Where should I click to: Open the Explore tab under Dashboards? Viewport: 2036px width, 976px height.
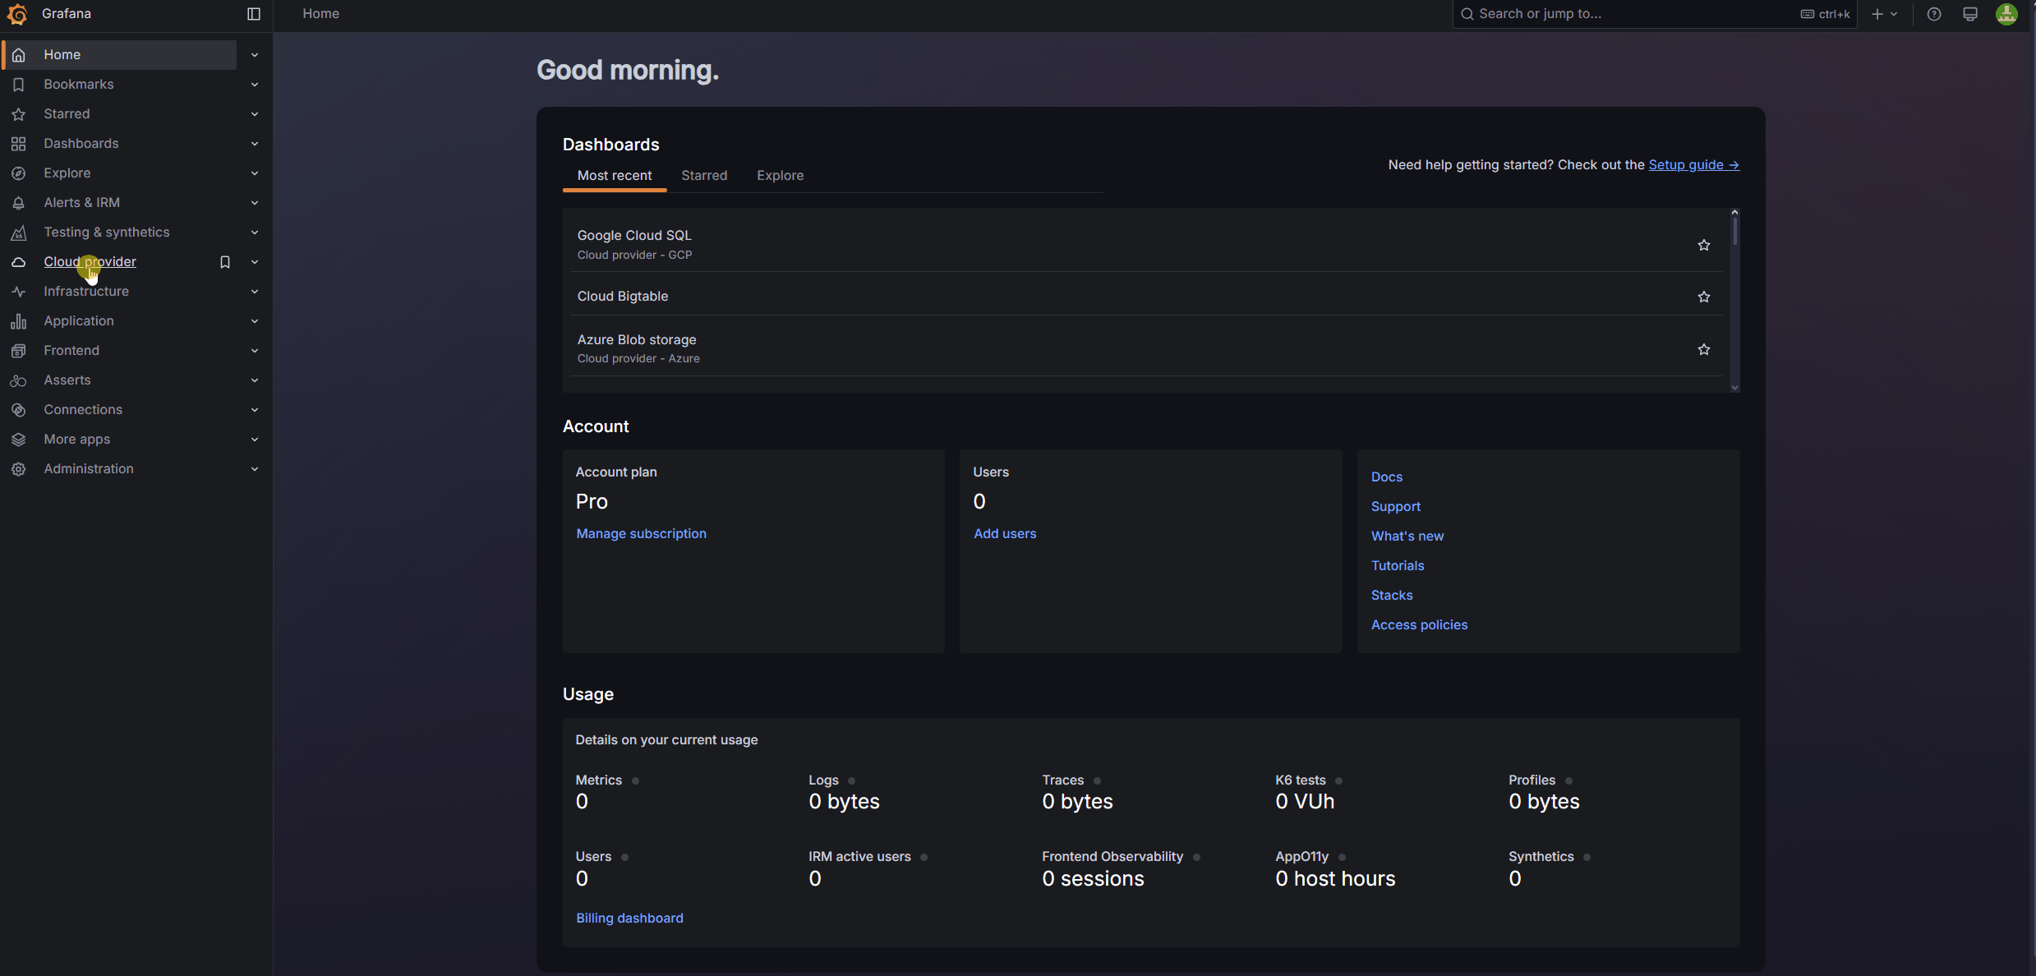pos(779,175)
